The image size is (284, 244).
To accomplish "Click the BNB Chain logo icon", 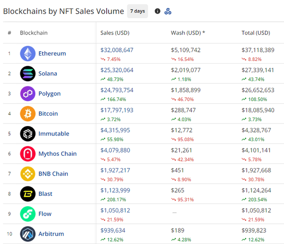I will coord(27,174).
